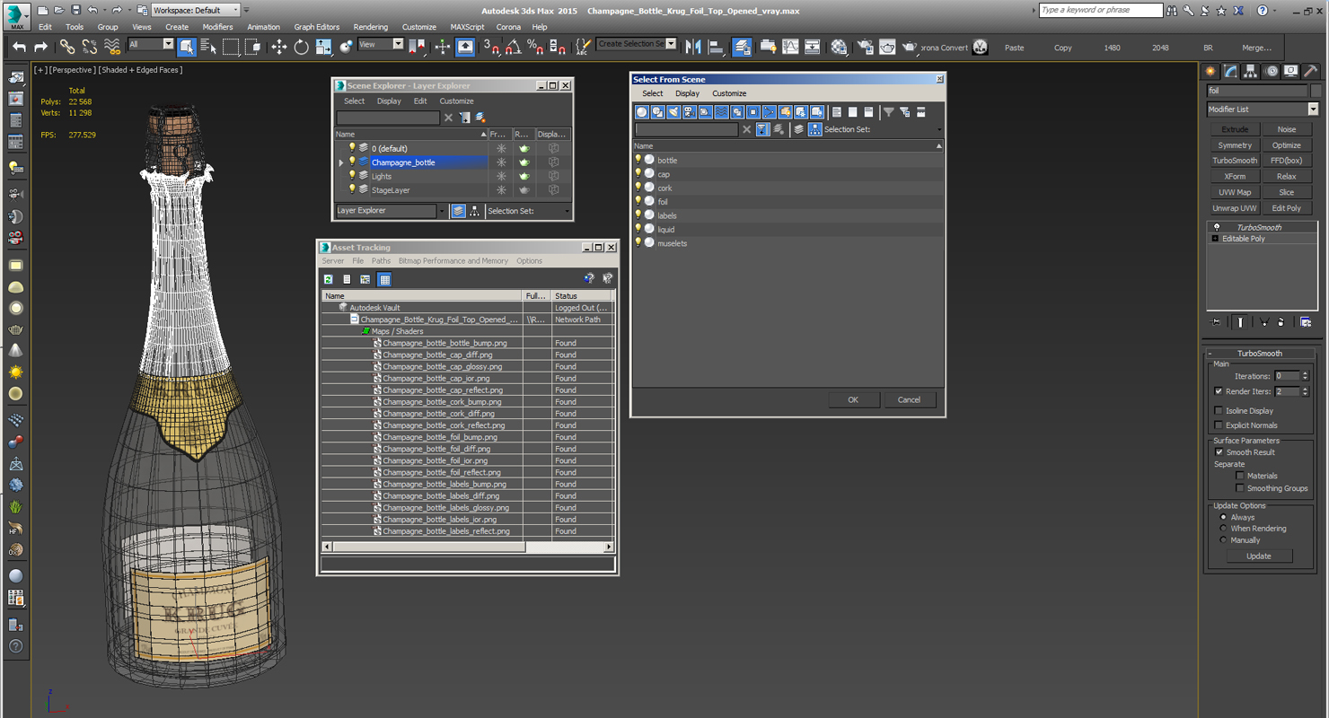Screen dimensions: 1329x718
Task: Click Table View icon in Asset Tracking
Action: [x=384, y=279]
